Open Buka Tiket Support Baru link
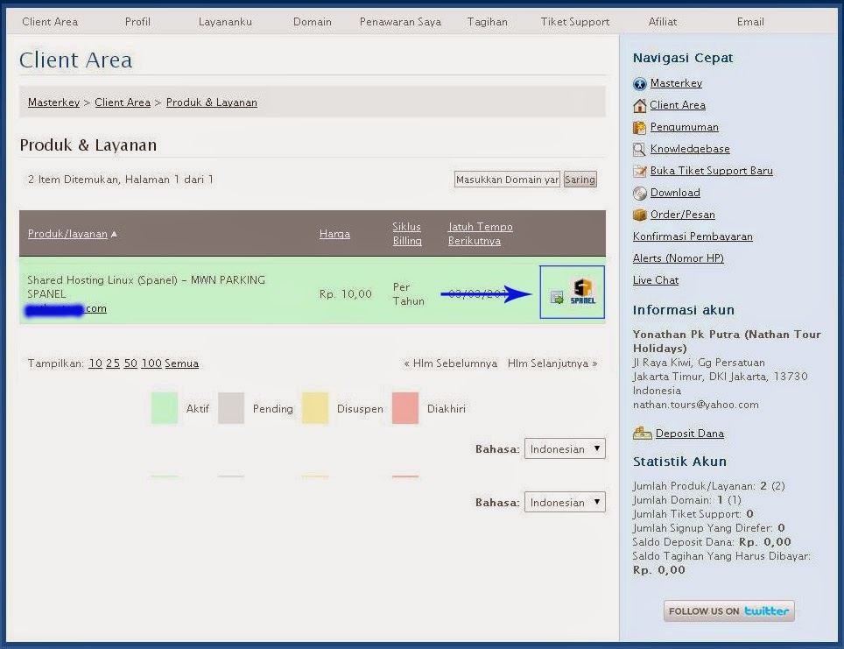This screenshot has height=649, width=844. (712, 171)
